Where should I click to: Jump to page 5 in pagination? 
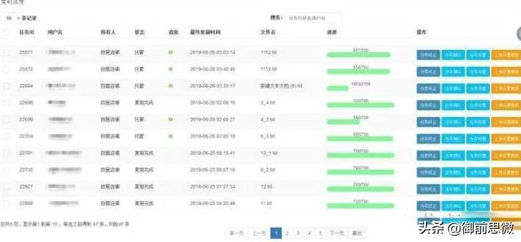[320, 233]
